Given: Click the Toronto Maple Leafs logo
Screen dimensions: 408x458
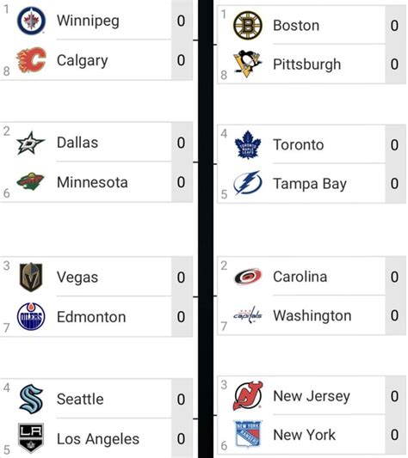Looking at the screenshot, I should pos(248,144).
